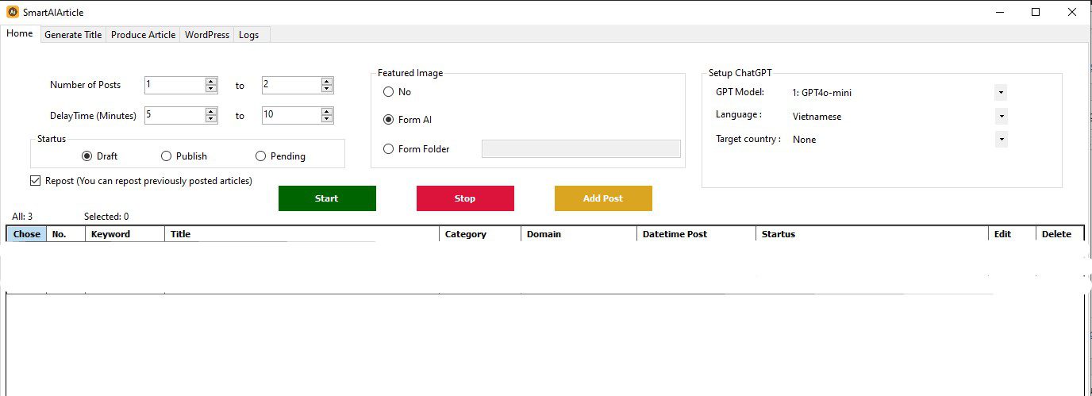
Task: Click the DelayTime minimum minutes field
Action: (x=175, y=115)
